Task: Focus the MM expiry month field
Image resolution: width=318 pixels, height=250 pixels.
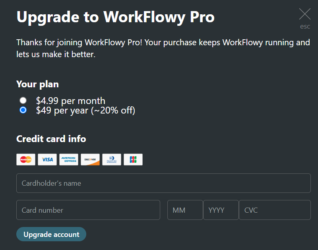Action: (x=185, y=210)
